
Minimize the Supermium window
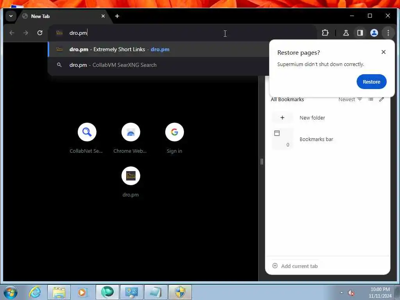pyautogui.click(x=352, y=16)
